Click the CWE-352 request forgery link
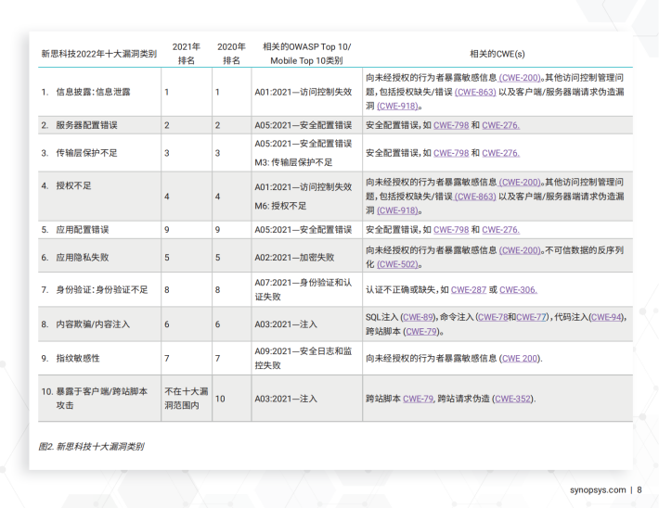 click(x=513, y=399)
